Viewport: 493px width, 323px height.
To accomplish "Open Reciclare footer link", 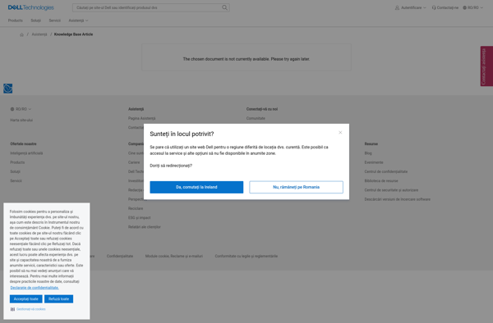I will click(136, 208).
